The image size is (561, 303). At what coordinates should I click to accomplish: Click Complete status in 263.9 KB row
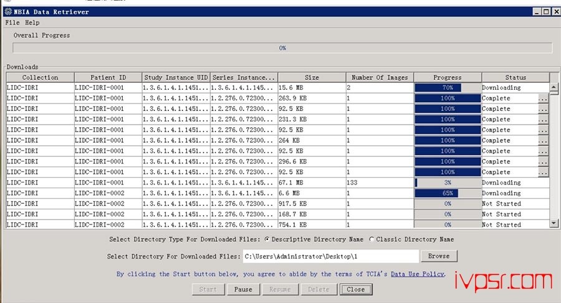pyautogui.click(x=510, y=99)
